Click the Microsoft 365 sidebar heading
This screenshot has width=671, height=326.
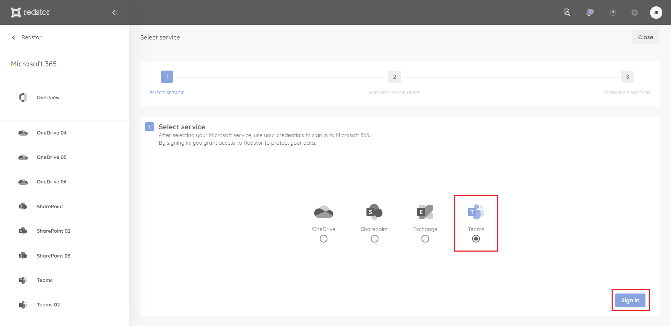[34, 64]
